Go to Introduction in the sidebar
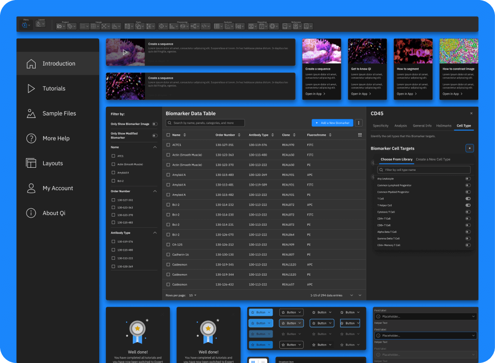The width and height of the screenshot is (495, 363). click(58, 64)
